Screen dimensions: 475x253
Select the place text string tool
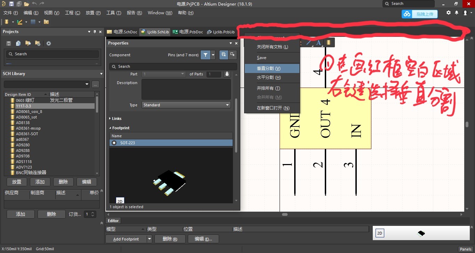pos(319,42)
